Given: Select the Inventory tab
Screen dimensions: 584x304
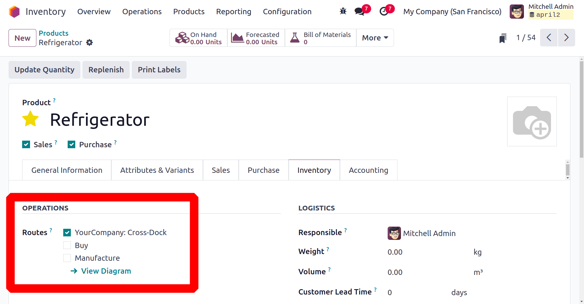Looking at the screenshot, I should click(x=314, y=170).
